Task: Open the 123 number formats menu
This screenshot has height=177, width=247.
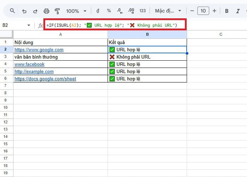Action: 143,11
